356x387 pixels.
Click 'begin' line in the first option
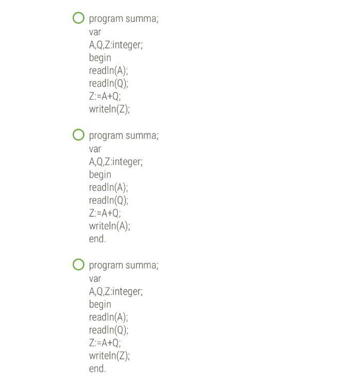100,58
